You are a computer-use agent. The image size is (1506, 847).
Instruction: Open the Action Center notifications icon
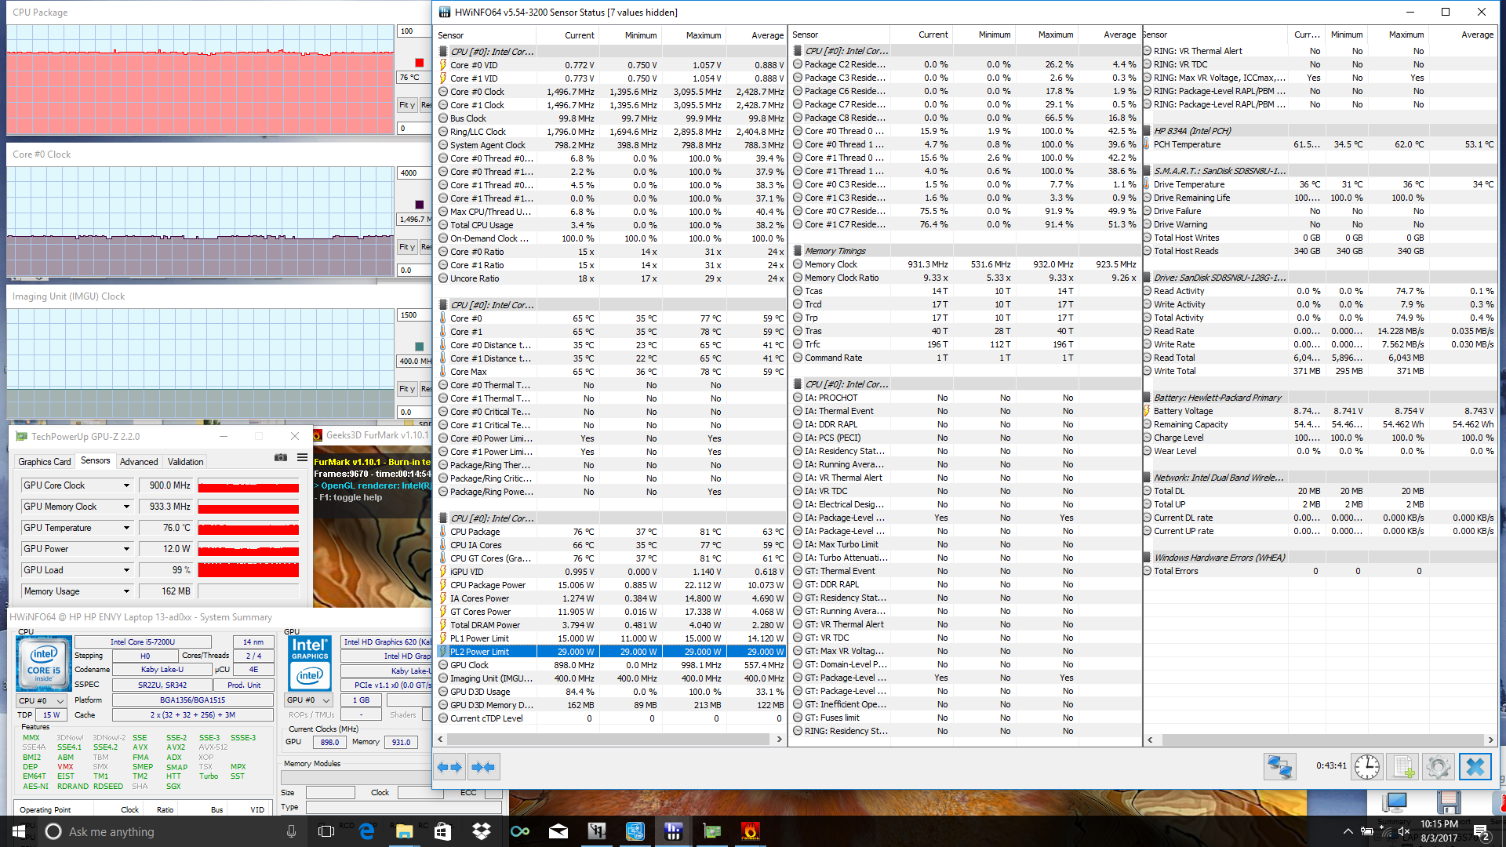coord(1481,831)
